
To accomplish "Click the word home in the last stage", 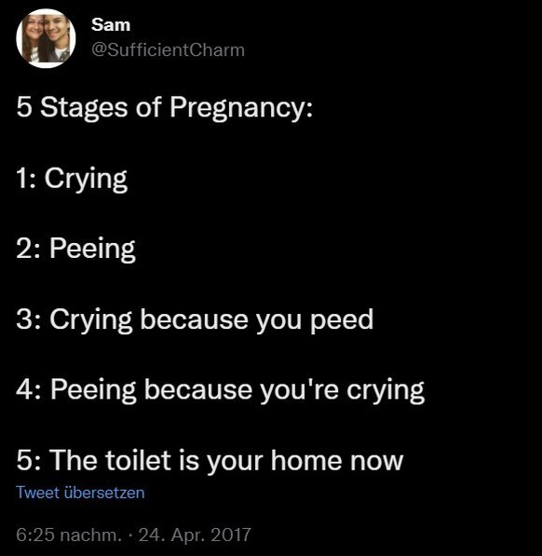I will [x=306, y=460].
